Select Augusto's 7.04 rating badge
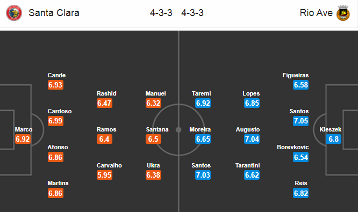This screenshot has height=212, width=358. pos(252,139)
